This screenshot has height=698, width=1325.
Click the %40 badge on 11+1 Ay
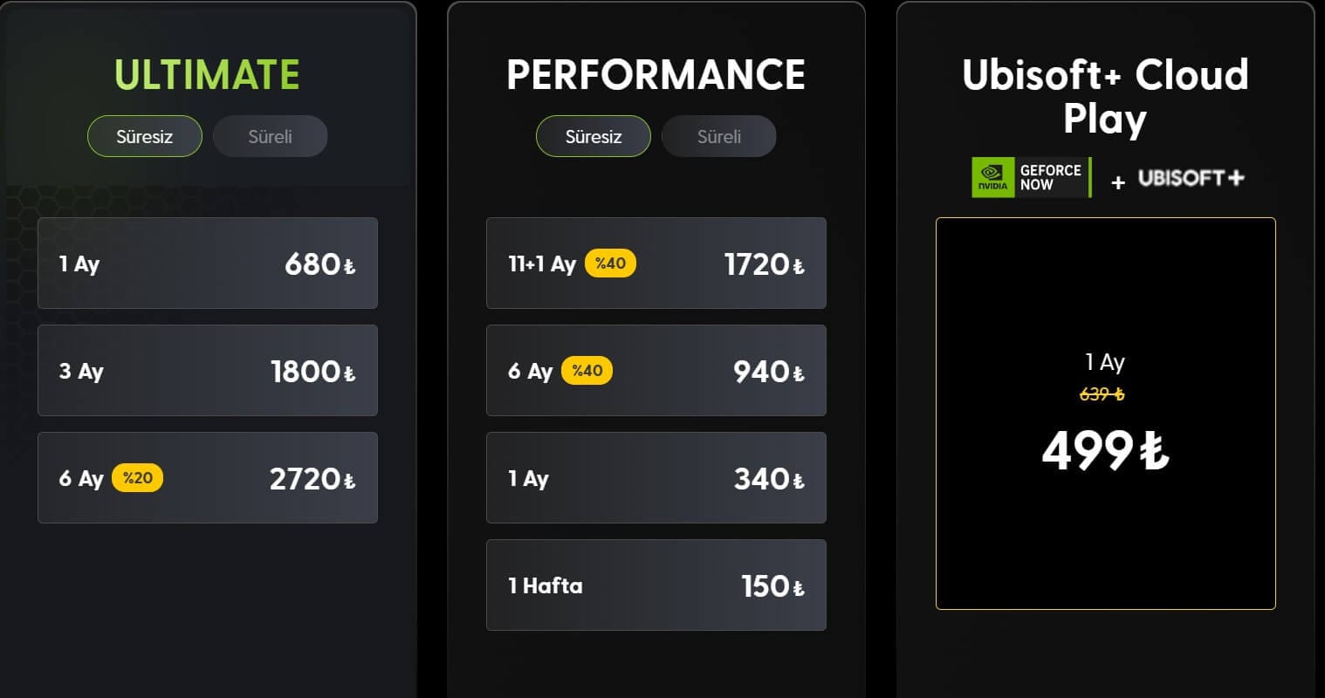pyautogui.click(x=610, y=263)
